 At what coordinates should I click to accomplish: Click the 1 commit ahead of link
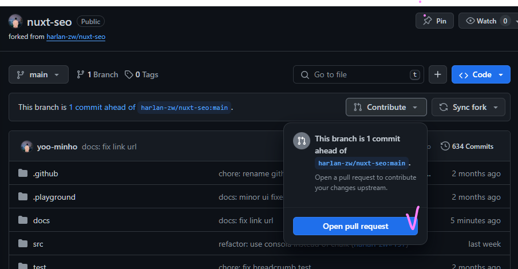102,108
